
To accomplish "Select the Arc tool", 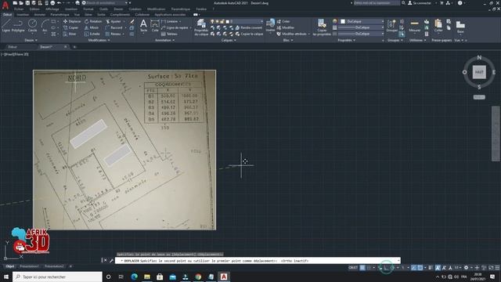I will point(45,25).
